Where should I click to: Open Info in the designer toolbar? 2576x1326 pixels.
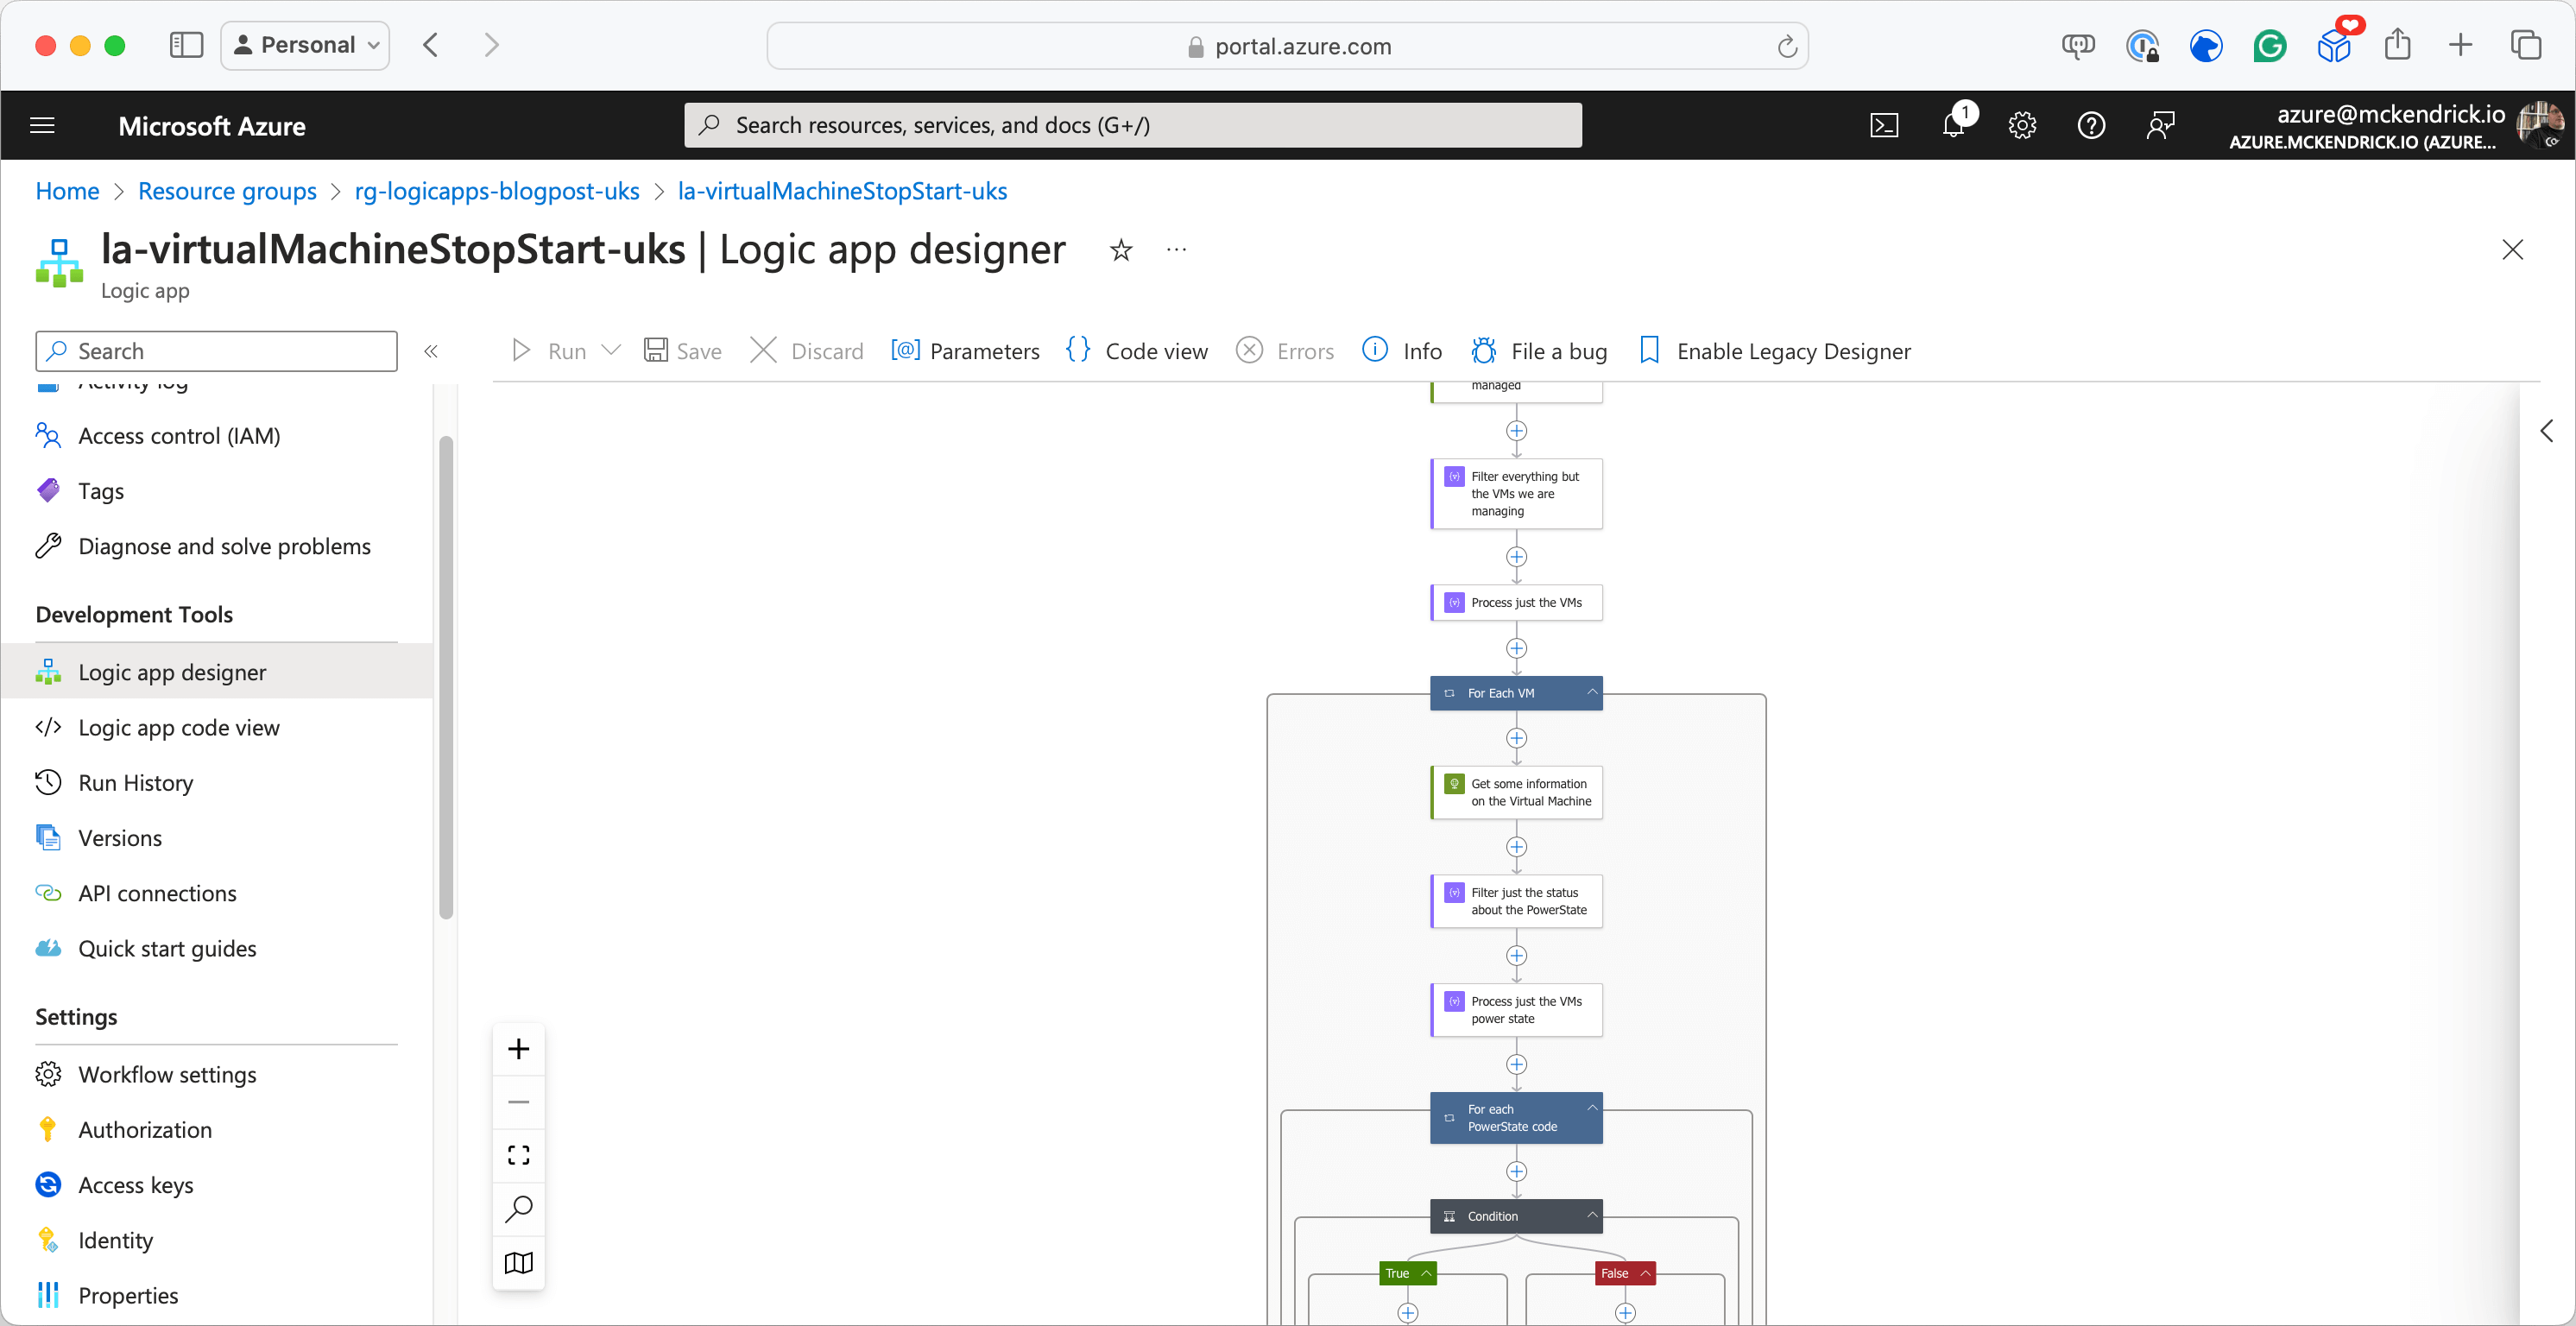[x=1403, y=351]
